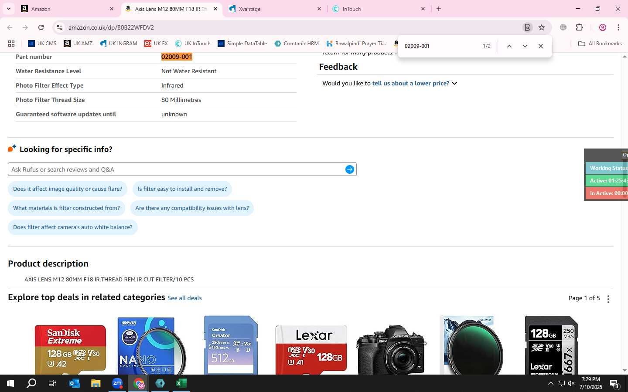Close the Xvantage tab

tap(319, 9)
